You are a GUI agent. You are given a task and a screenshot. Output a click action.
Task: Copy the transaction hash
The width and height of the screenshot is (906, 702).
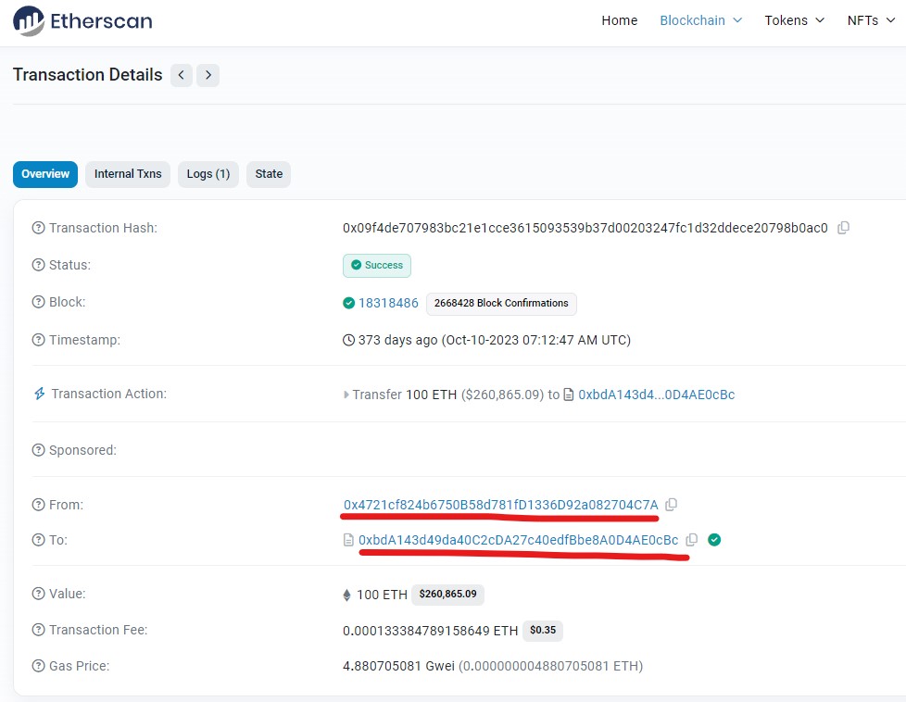tap(843, 228)
